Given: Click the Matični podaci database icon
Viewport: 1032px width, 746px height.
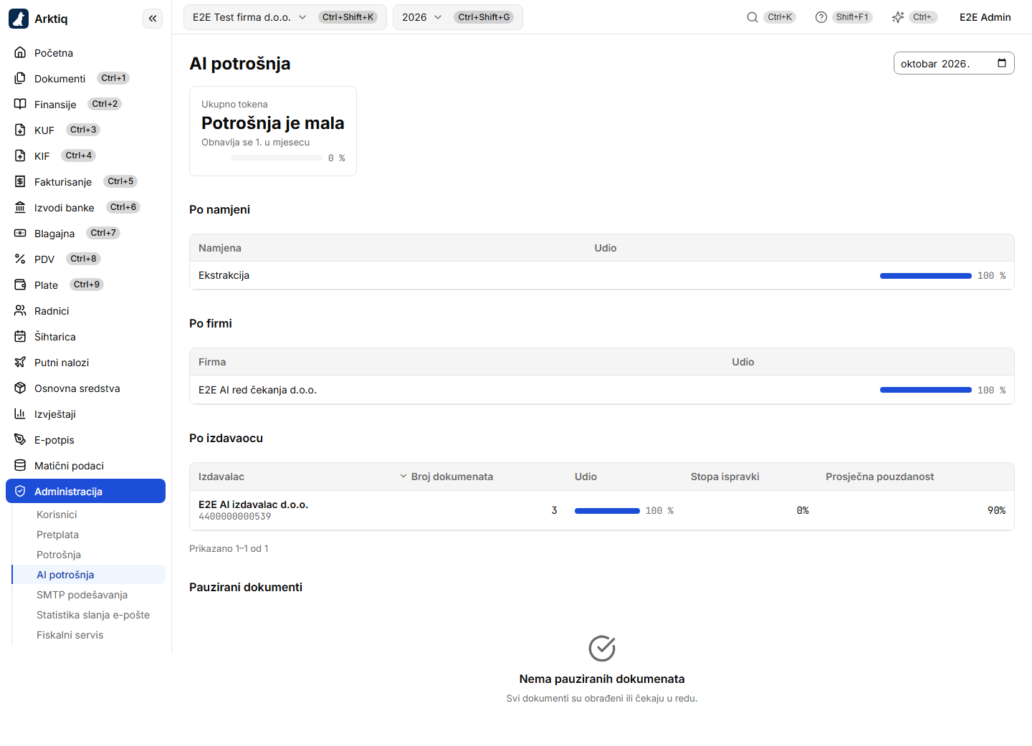Looking at the screenshot, I should (20, 465).
